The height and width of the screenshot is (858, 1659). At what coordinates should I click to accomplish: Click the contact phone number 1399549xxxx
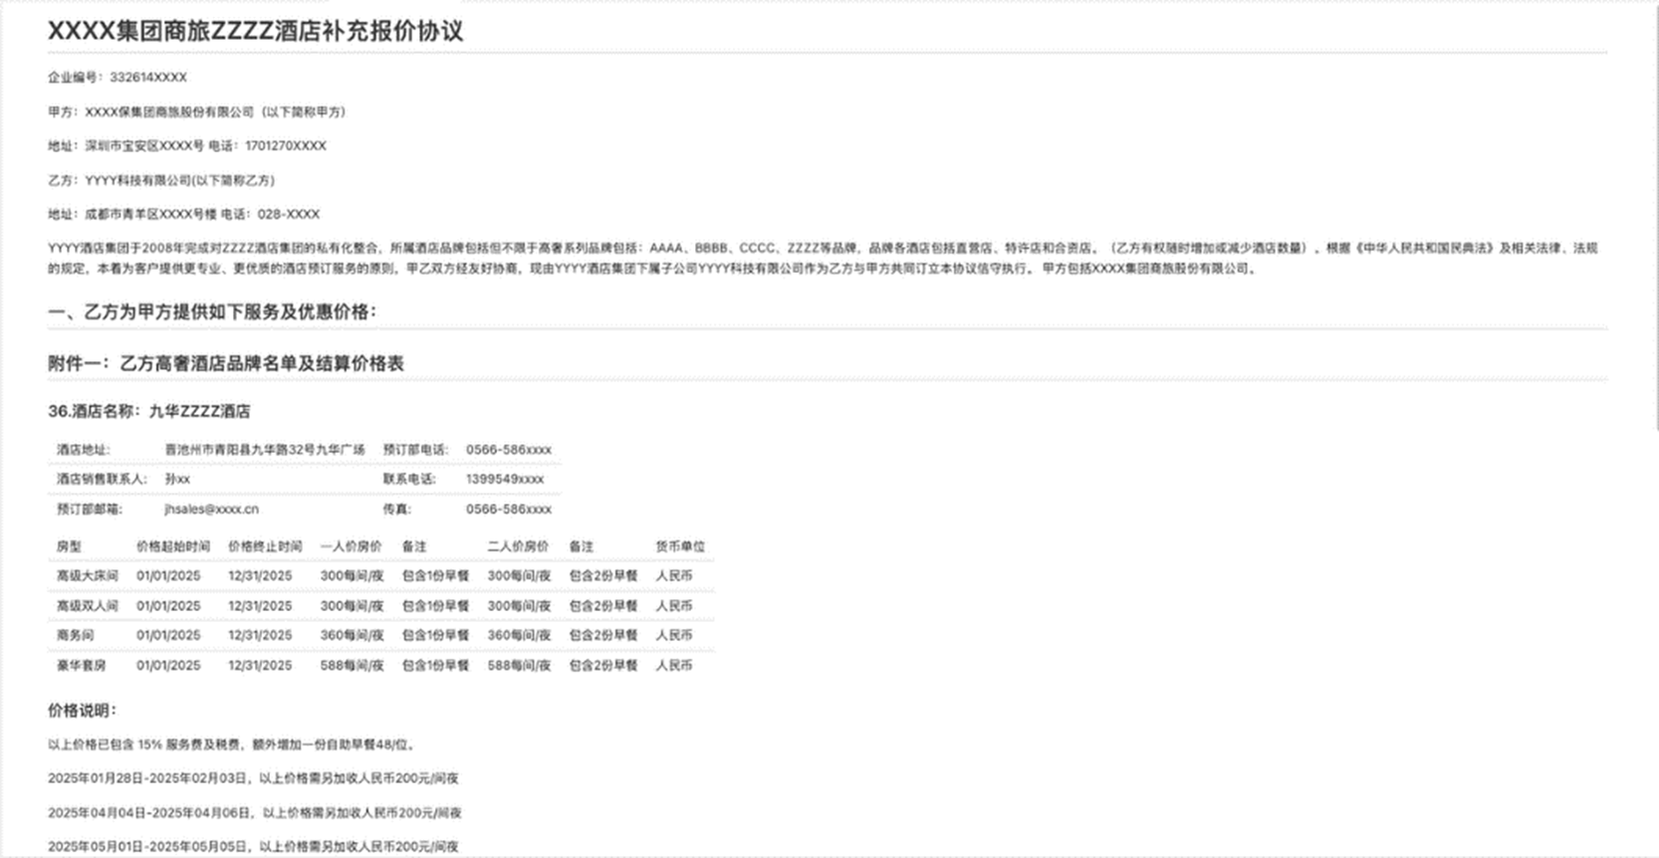coord(505,479)
